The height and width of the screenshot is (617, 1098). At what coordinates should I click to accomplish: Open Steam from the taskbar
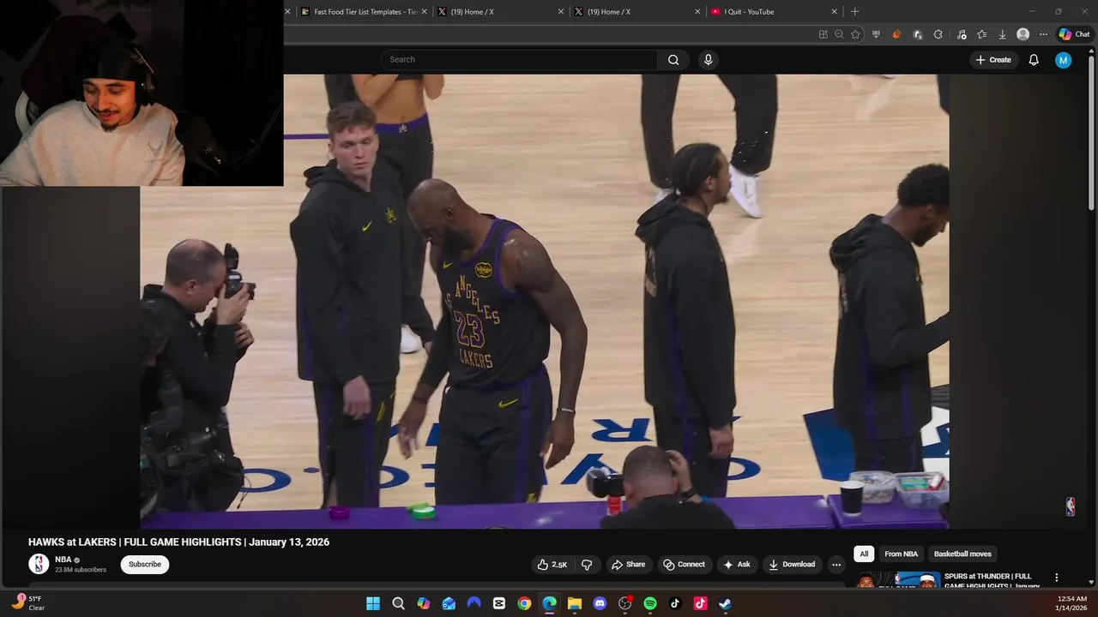click(725, 603)
